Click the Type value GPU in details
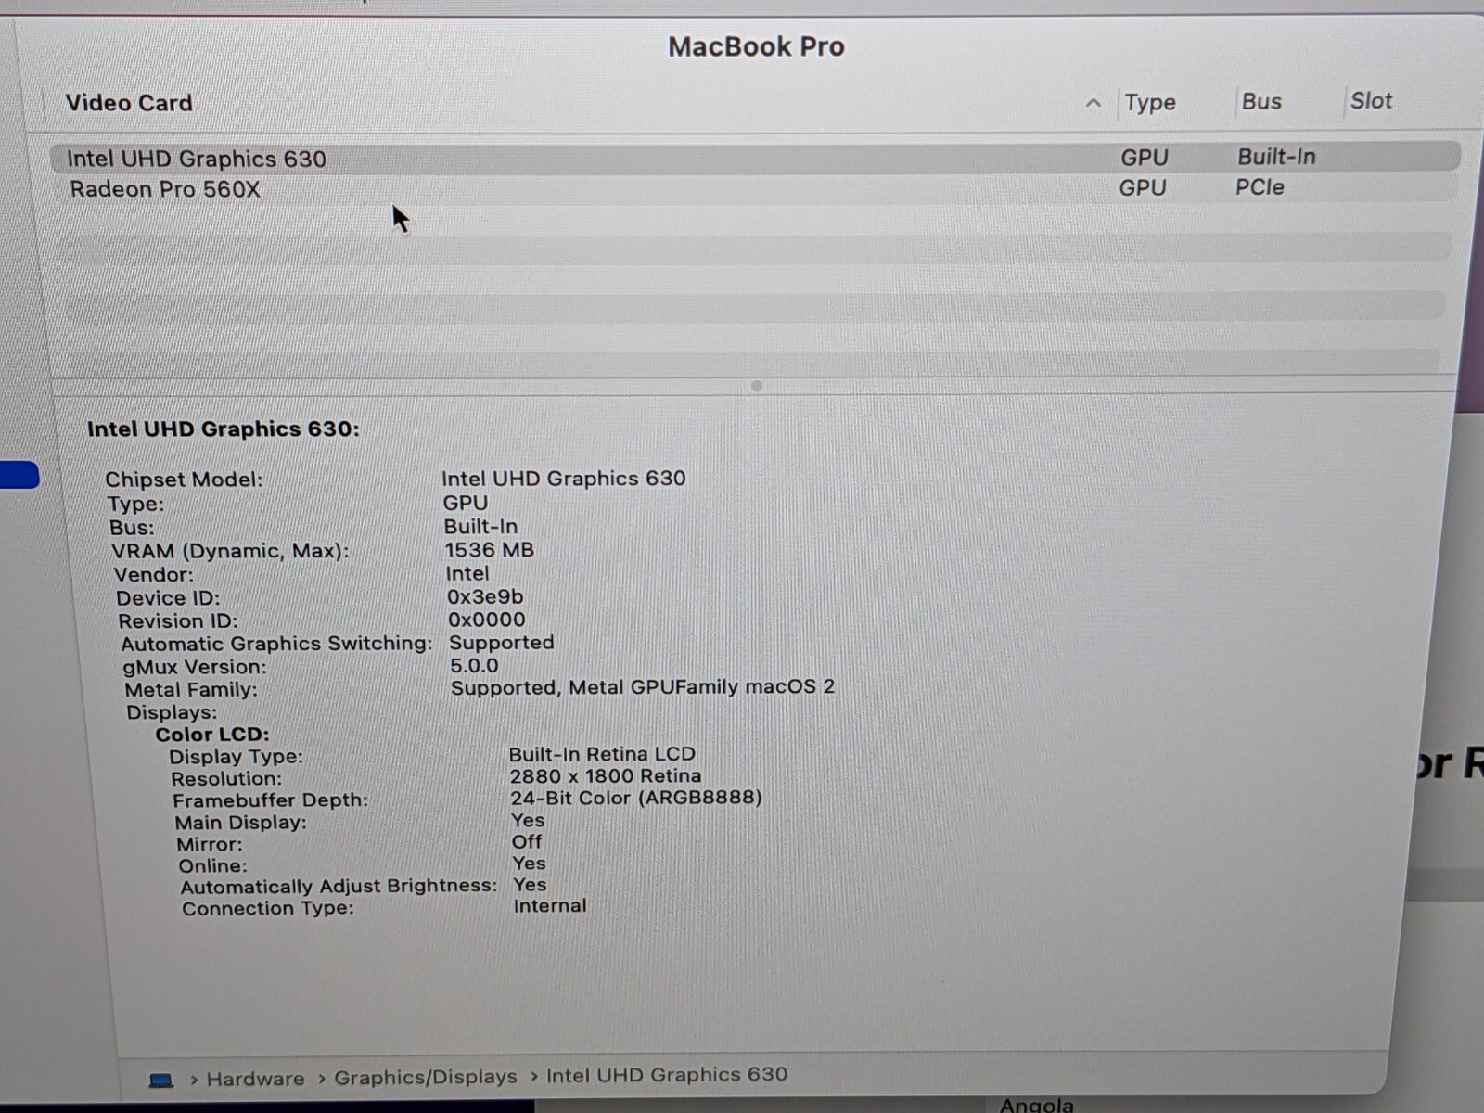This screenshot has width=1484, height=1113. [x=466, y=503]
